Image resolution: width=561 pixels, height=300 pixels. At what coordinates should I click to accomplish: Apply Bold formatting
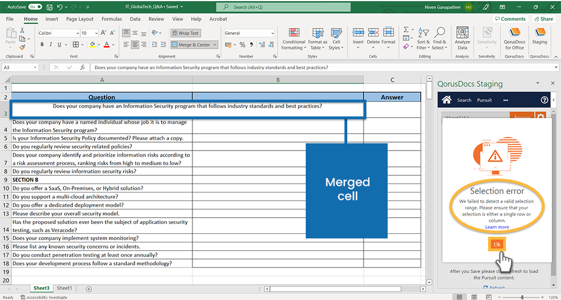[42, 45]
